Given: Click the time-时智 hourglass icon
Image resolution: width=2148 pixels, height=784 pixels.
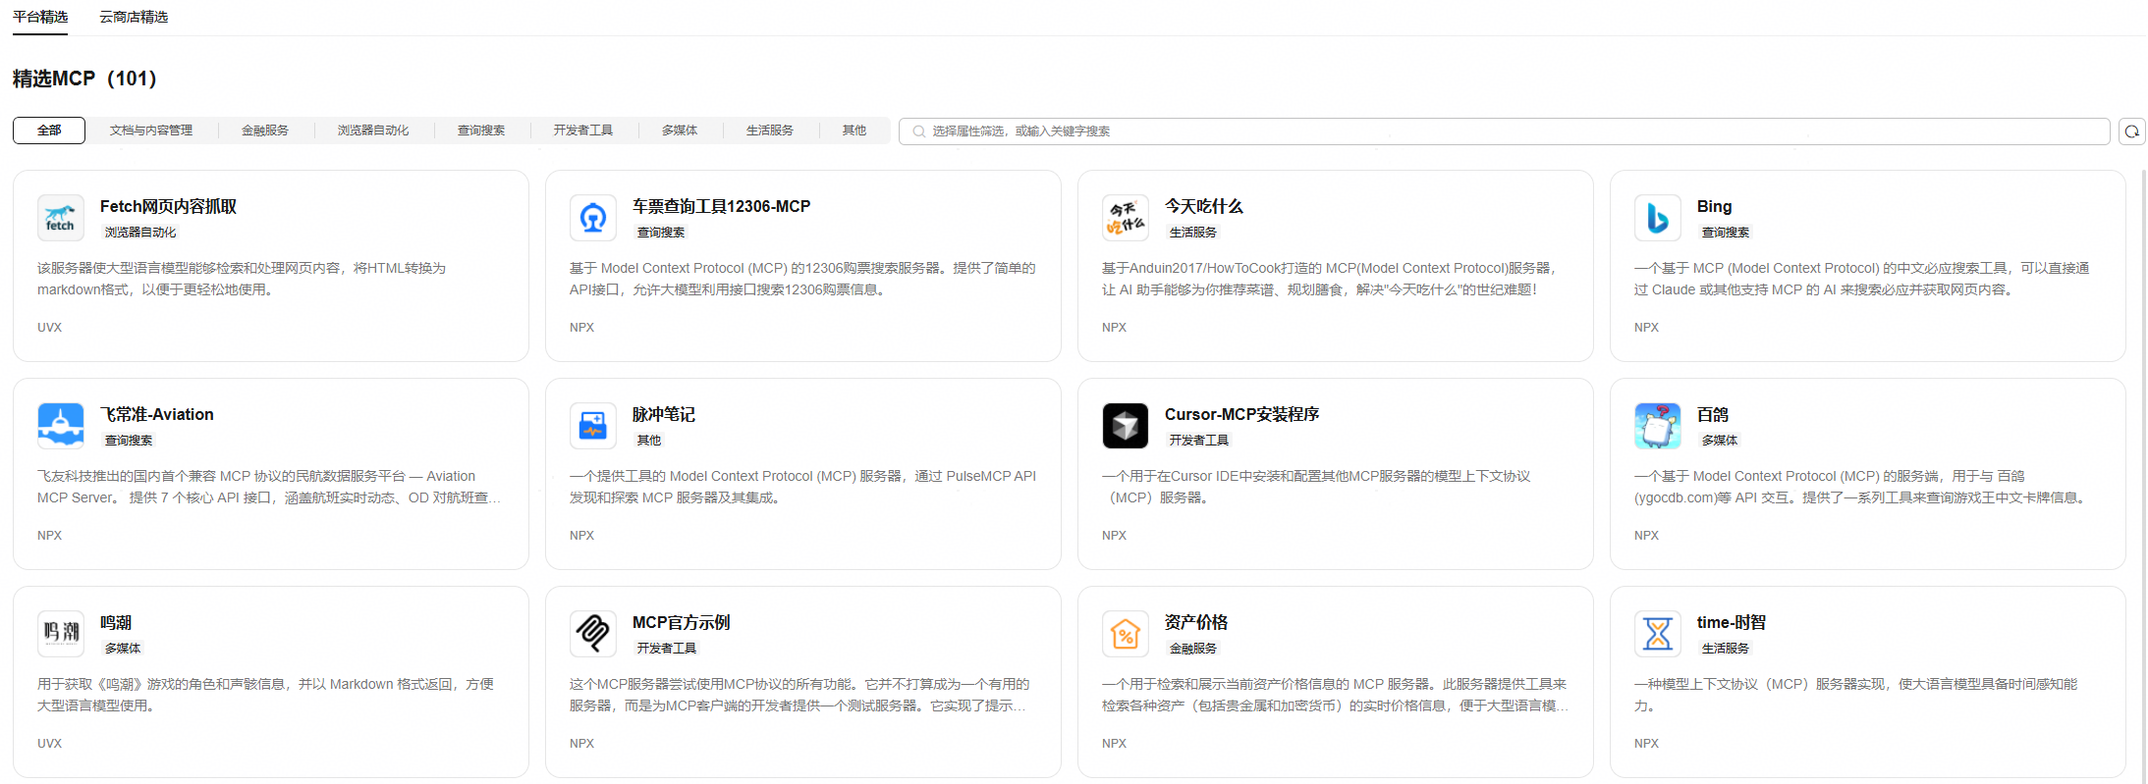Looking at the screenshot, I should coord(1657,634).
